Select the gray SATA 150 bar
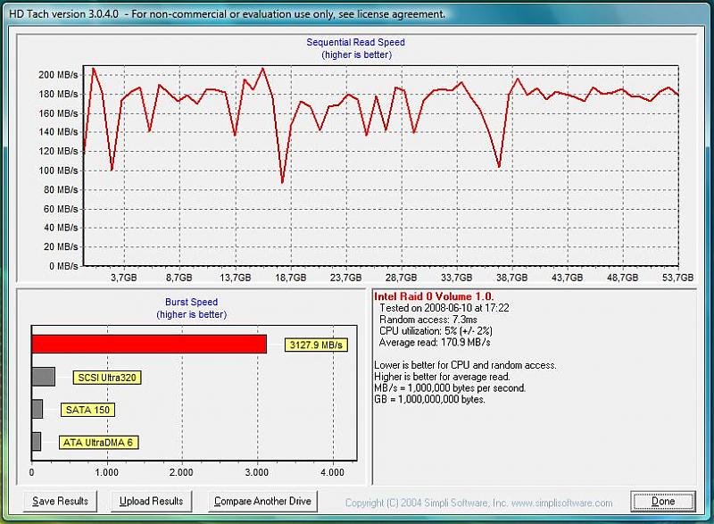The width and height of the screenshot is (714, 524). (x=37, y=409)
